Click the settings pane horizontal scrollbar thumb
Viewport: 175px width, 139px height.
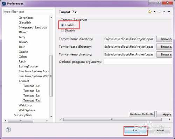(x=112, y=119)
